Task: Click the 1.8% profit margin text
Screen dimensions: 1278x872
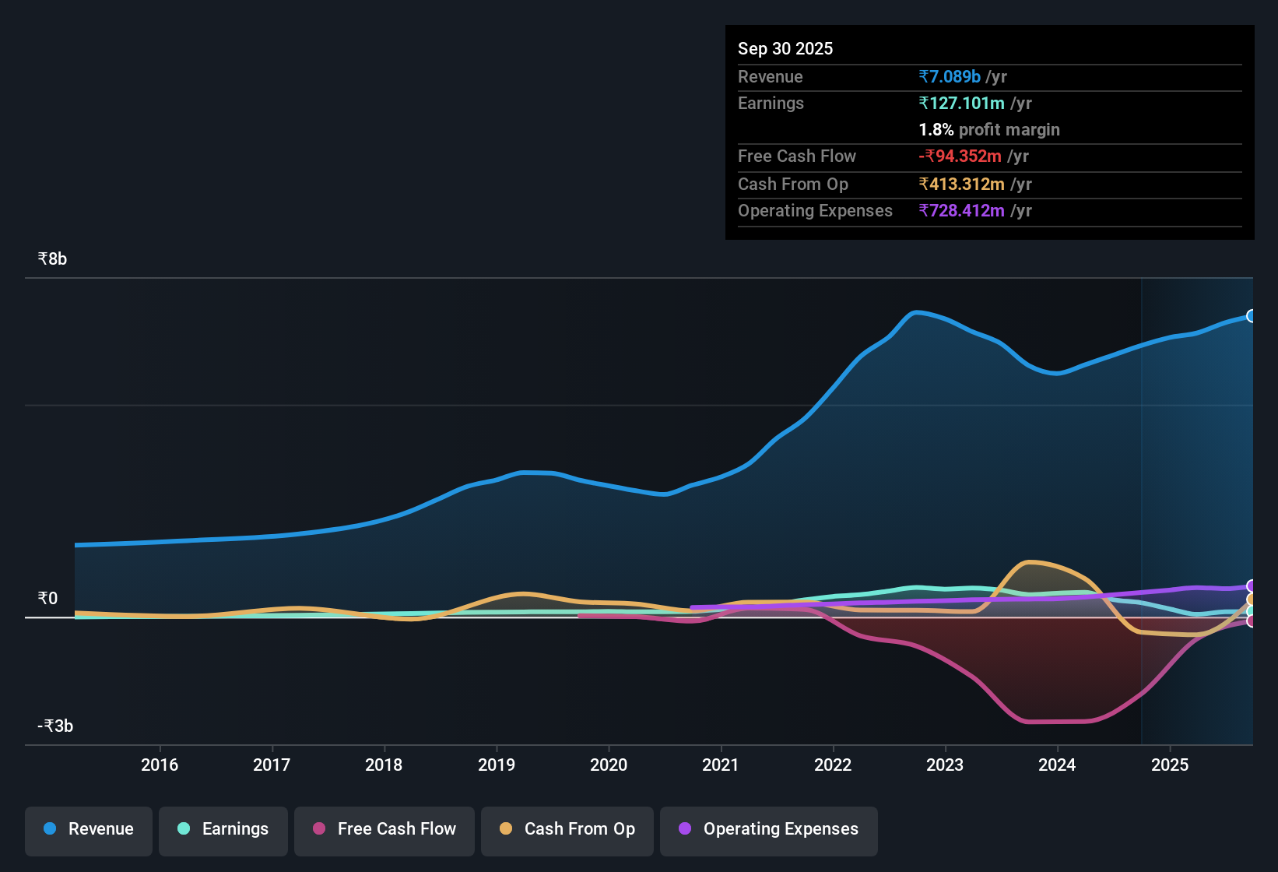Action: click(988, 130)
